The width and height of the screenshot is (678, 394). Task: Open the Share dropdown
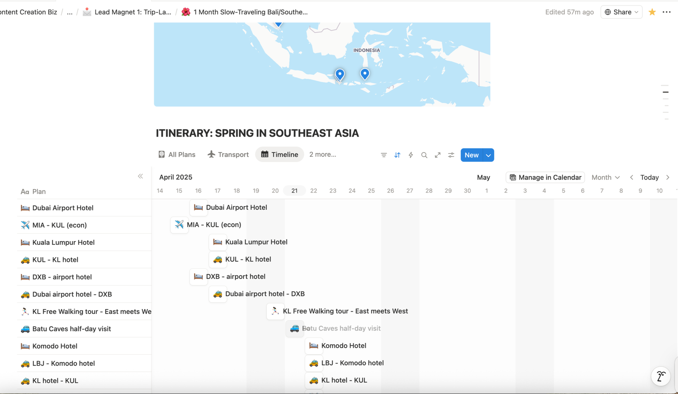coord(621,12)
